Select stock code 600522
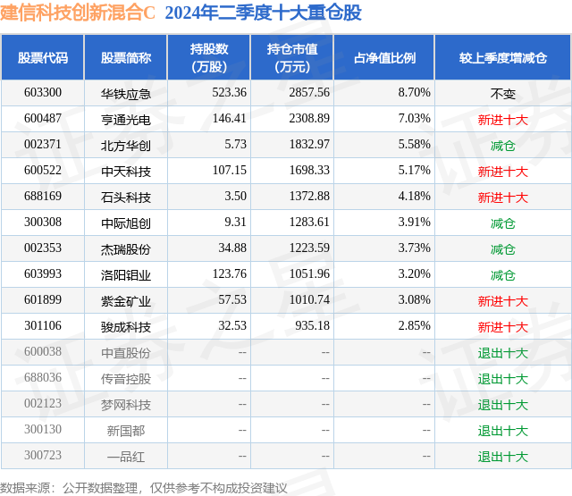 (43, 171)
